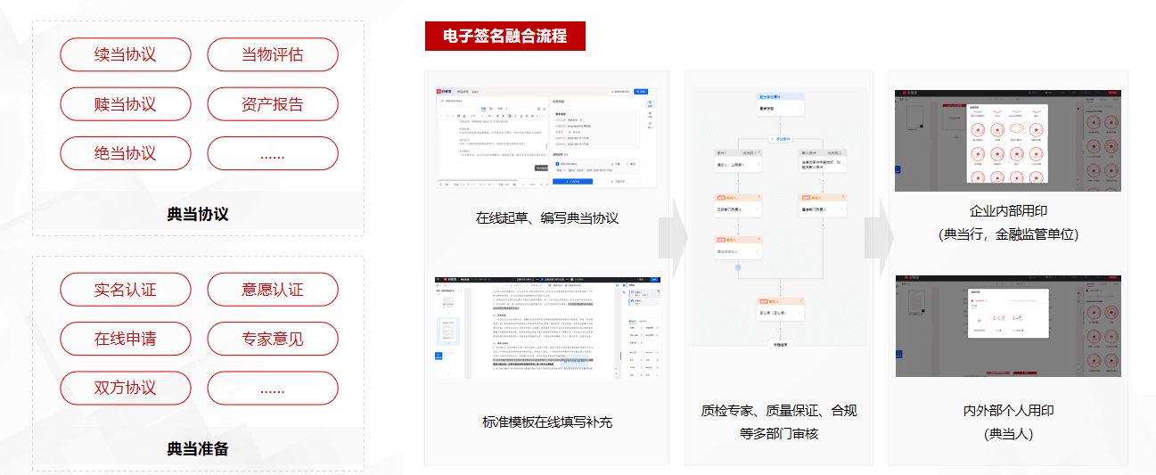Open the approval workflow diagram thumbnail
This screenshot has width=1156, height=475.
(779, 217)
